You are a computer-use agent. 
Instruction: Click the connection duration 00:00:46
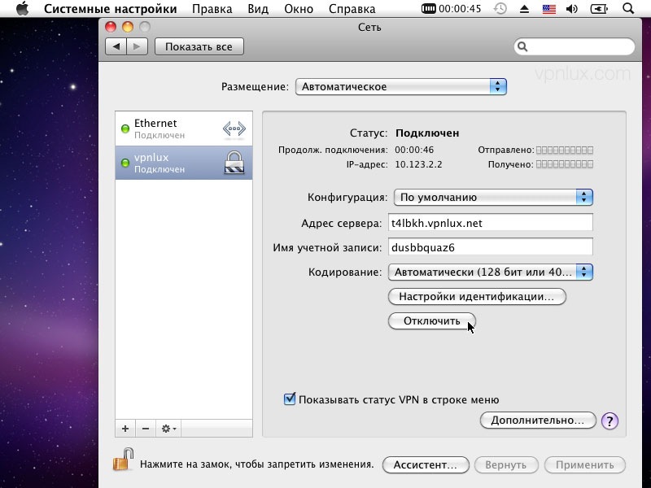(x=414, y=150)
